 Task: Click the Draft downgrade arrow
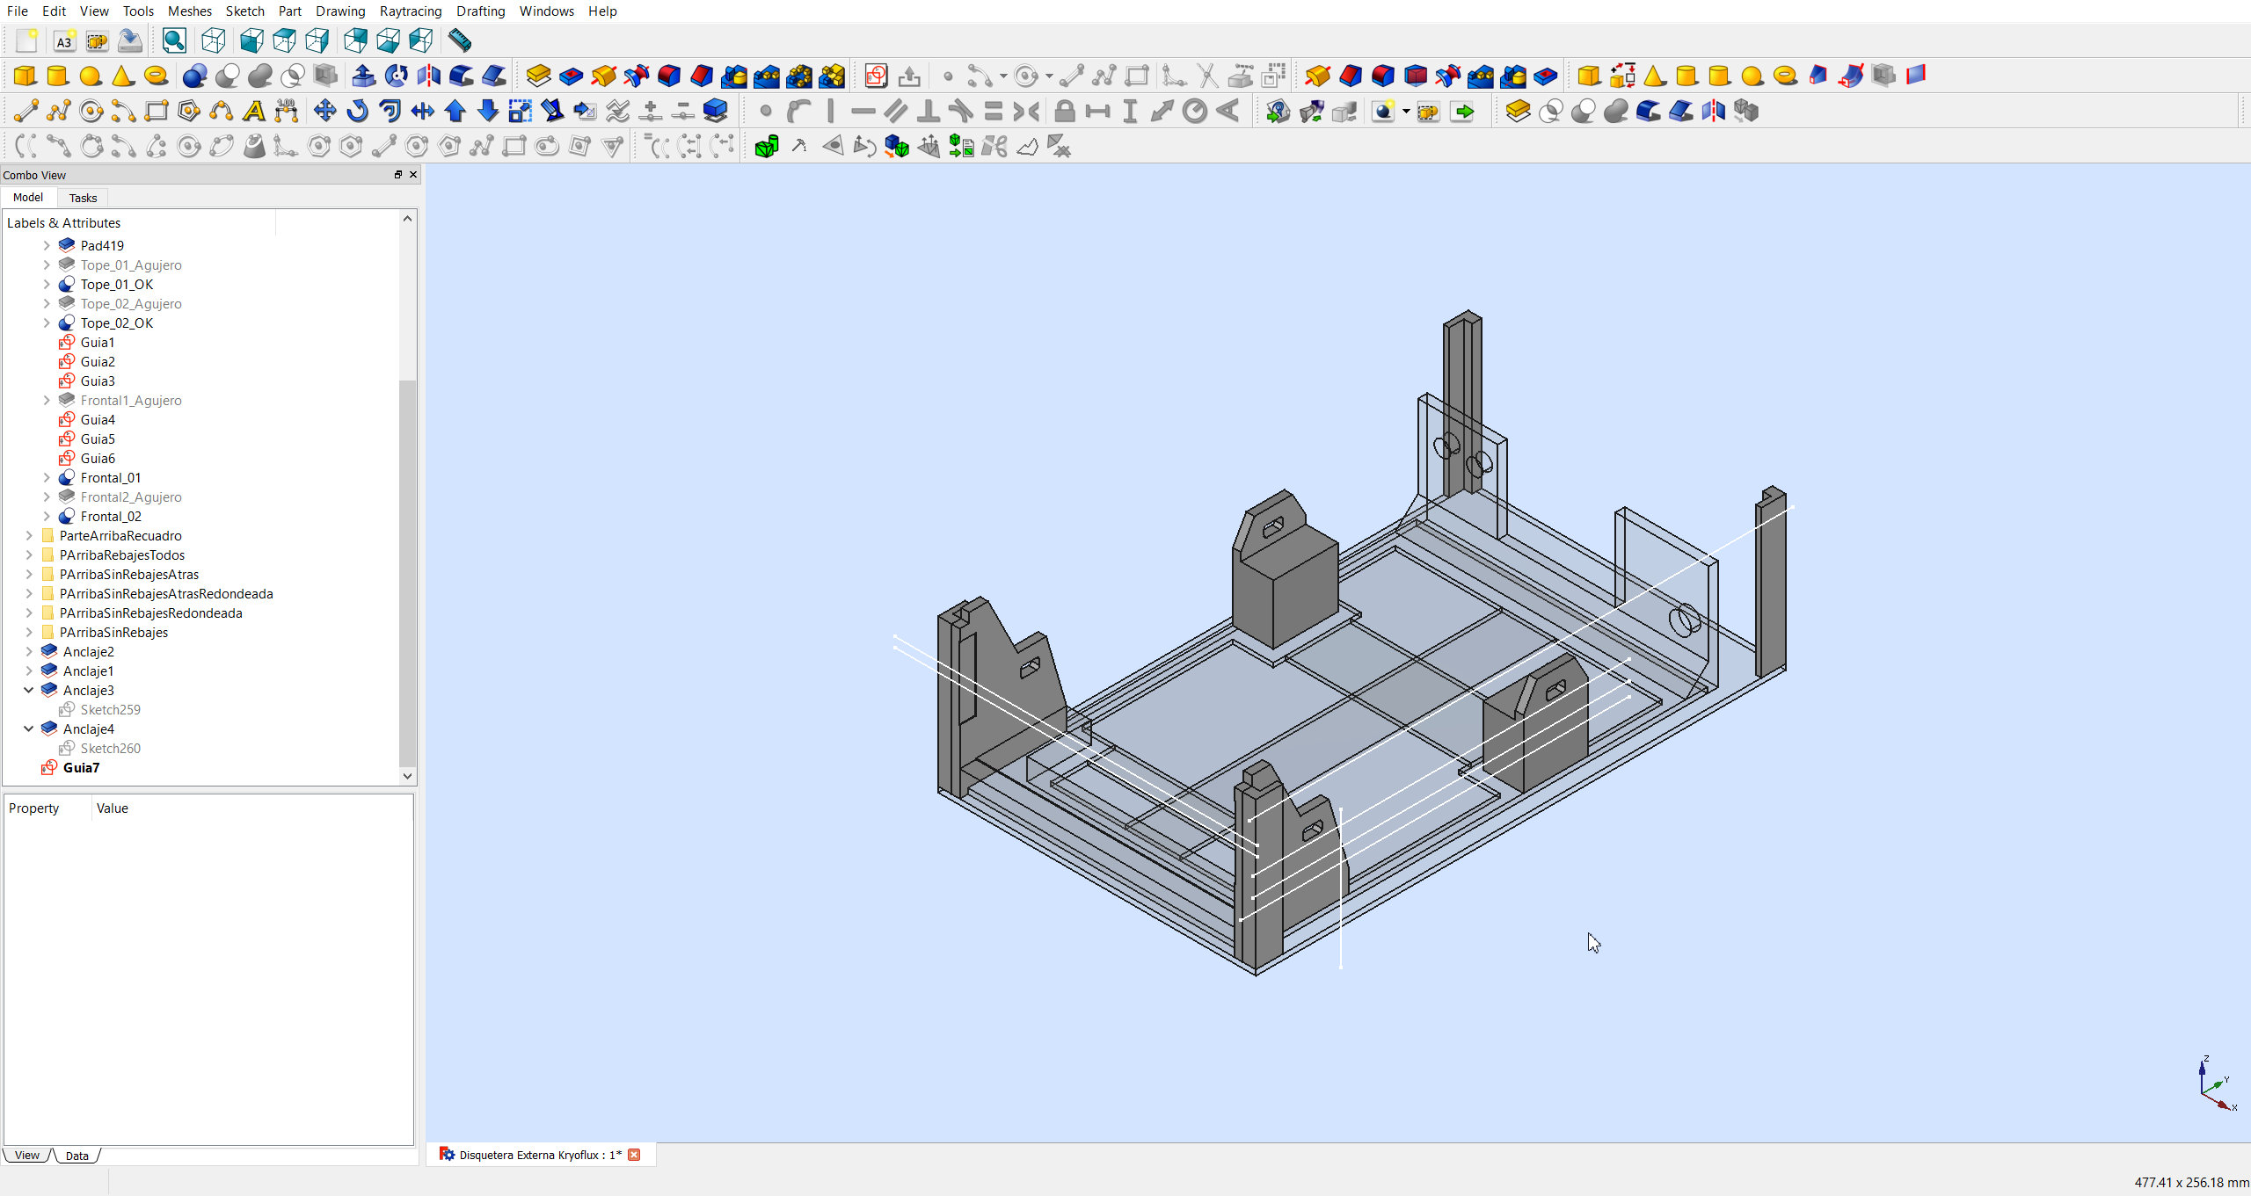[487, 111]
